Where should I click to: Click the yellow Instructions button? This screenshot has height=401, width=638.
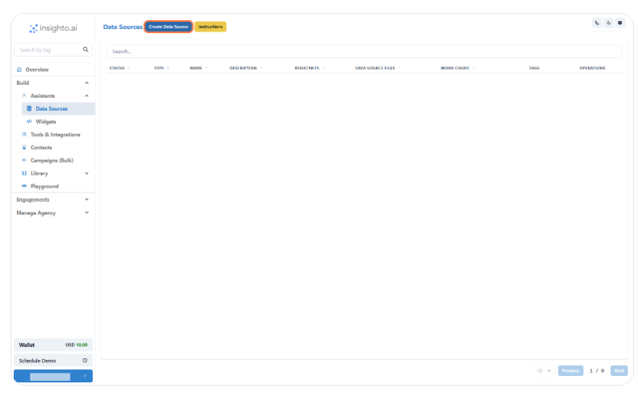point(210,27)
